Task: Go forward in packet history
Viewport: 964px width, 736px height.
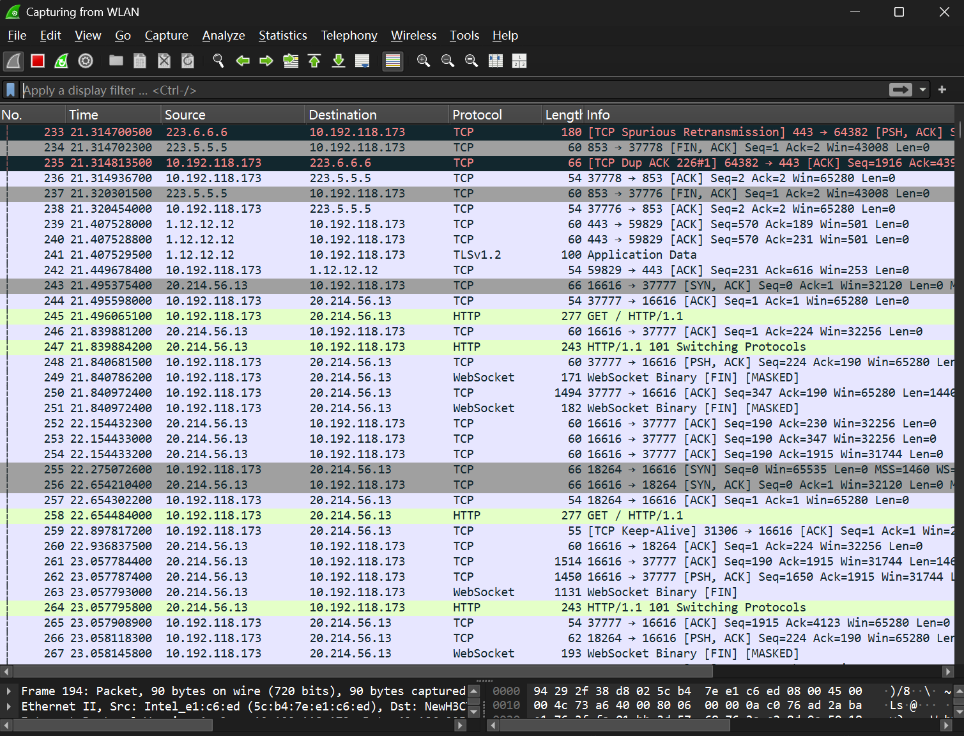Action: click(x=266, y=61)
